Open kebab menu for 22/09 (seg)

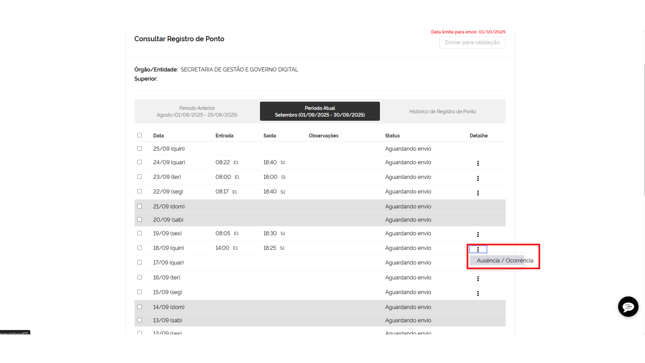478,193
